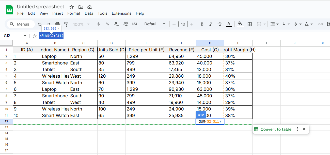Toggle italic formatting
Image resolution: width=330 pixels, height=155 pixels.
pyautogui.click(x=211, y=24)
